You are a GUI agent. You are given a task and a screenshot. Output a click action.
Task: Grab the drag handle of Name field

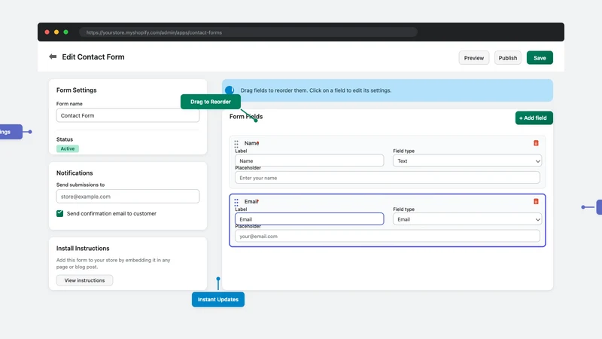[236, 144]
